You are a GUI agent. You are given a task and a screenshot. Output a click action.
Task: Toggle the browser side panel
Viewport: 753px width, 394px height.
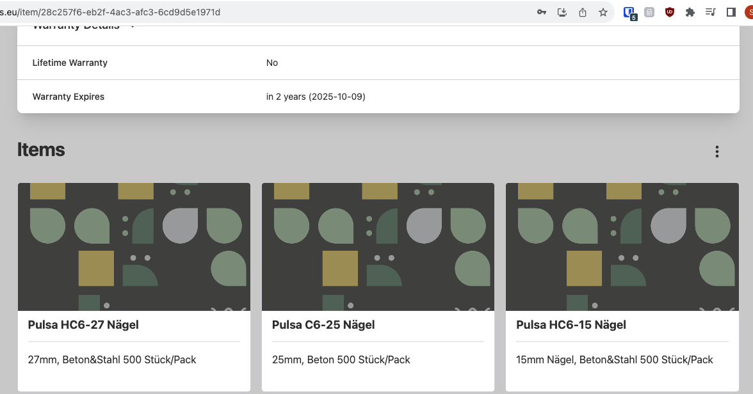click(x=731, y=12)
